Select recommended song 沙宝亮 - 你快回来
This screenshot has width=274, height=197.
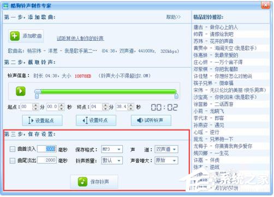coord(225,97)
